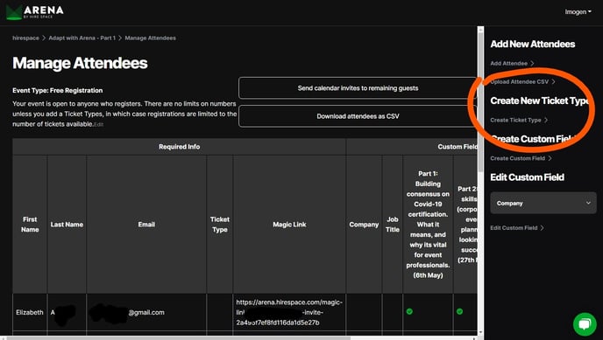This screenshot has width=603, height=340.
Task: Open the Add Attendee link
Action: [x=512, y=63]
